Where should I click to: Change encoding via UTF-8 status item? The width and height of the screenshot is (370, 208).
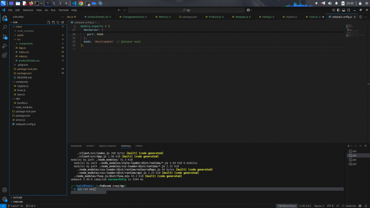(x=330, y=206)
